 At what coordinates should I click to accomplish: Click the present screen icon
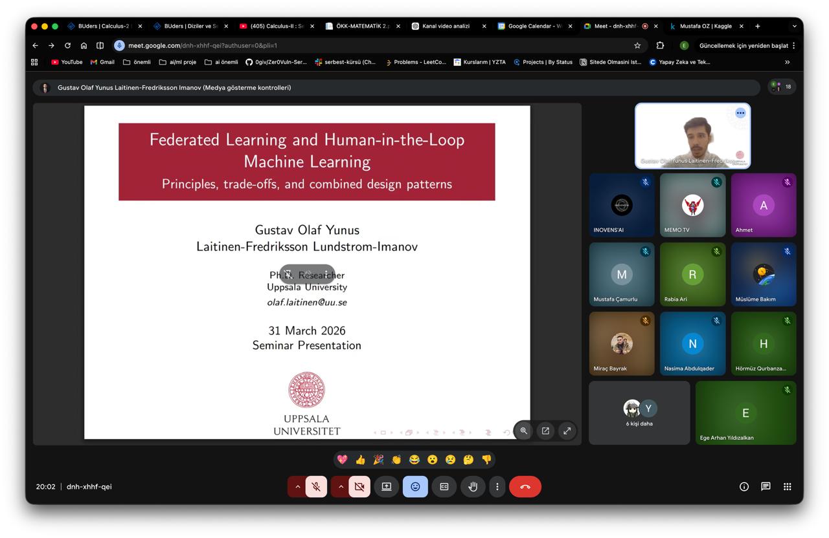click(386, 486)
